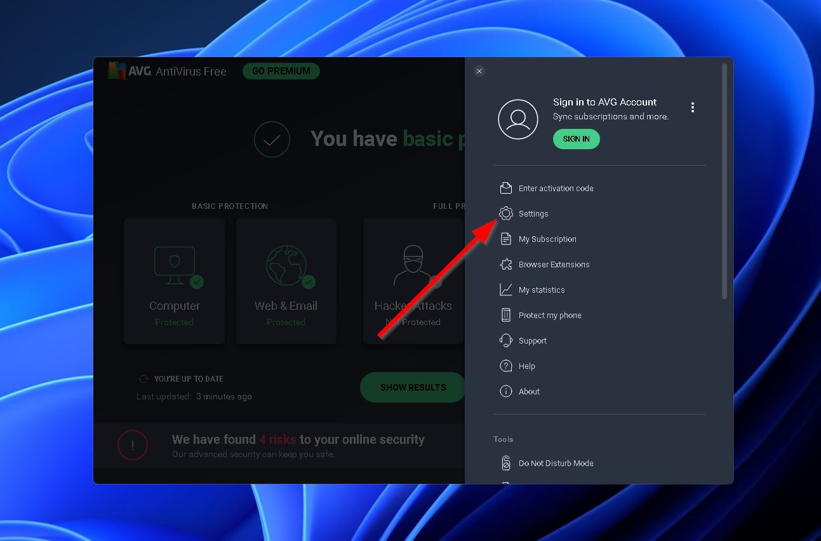Screen dimensions: 821x541
Task: Click the Browser Extensions puzzle icon
Action: pyautogui.click(x=506, y=264)
